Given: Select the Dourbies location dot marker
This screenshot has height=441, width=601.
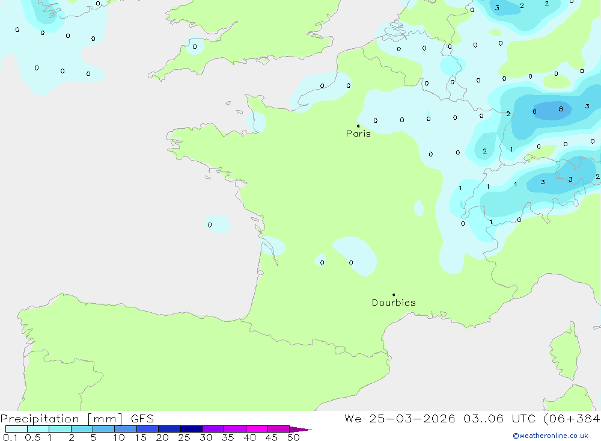Looking at the screenshot, I should click(x=394, y=295).
